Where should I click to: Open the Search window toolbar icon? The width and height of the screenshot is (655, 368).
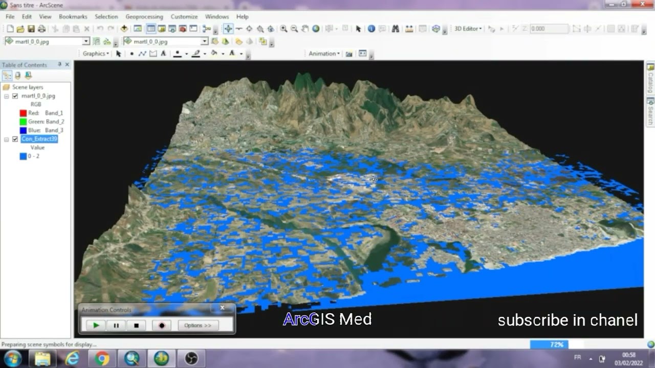[x=171, y=29]
